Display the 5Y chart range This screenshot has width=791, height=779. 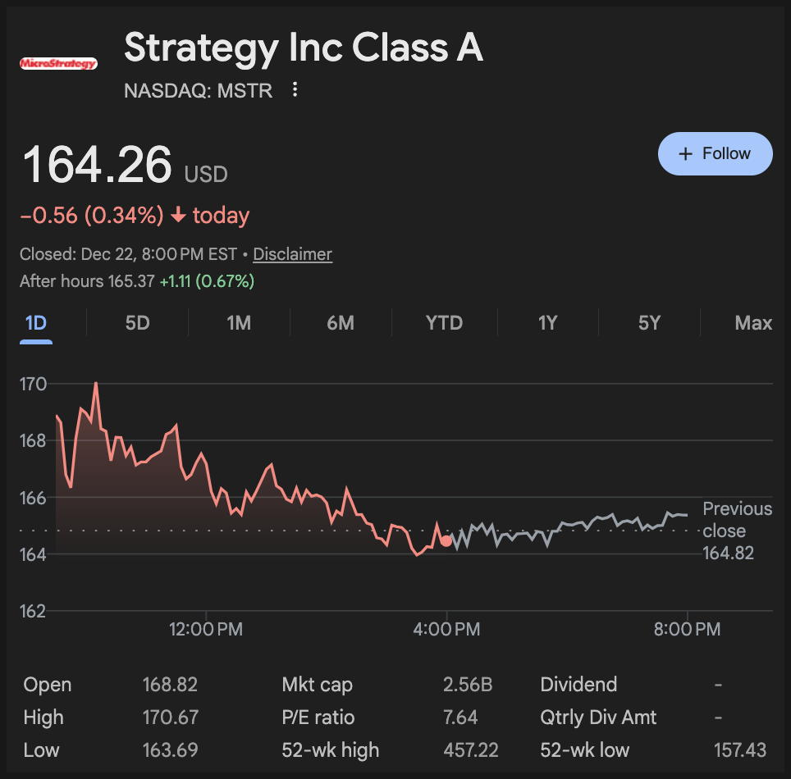(649, 323)
